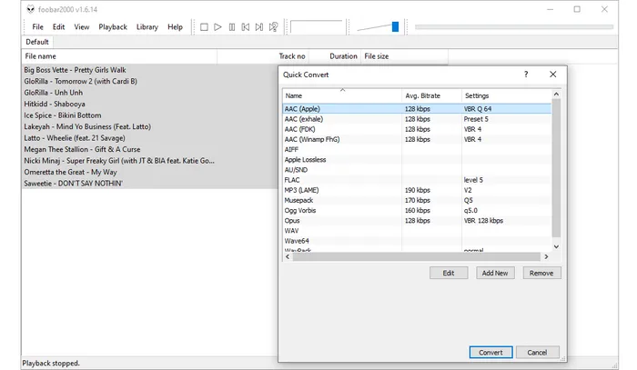Click the Duration column header
The image size is (637, 370).
click(334, 56)
